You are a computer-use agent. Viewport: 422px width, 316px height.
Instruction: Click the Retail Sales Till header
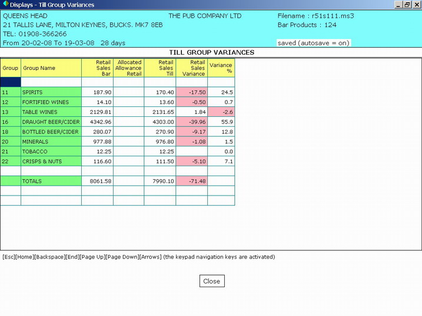point(160,68)
